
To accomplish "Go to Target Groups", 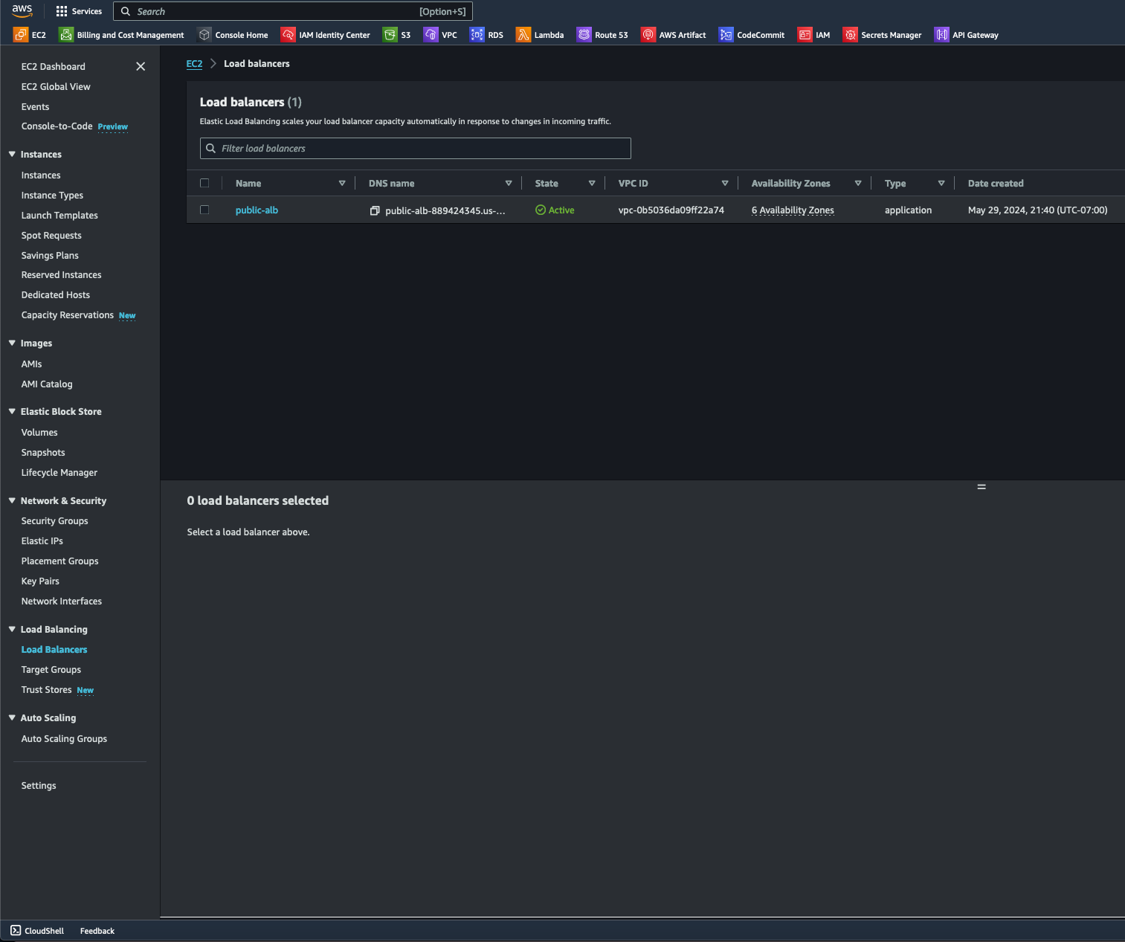I will [51, 670].
